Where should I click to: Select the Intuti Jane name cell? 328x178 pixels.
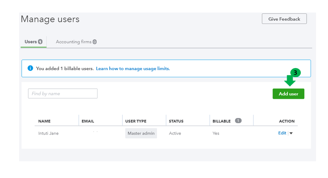(x=48, y=133)
